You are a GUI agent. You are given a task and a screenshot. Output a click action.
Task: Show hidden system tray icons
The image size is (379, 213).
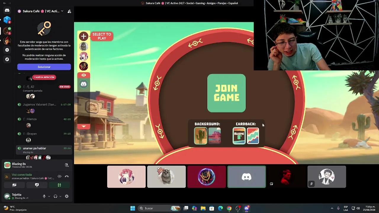coord(332,208)
